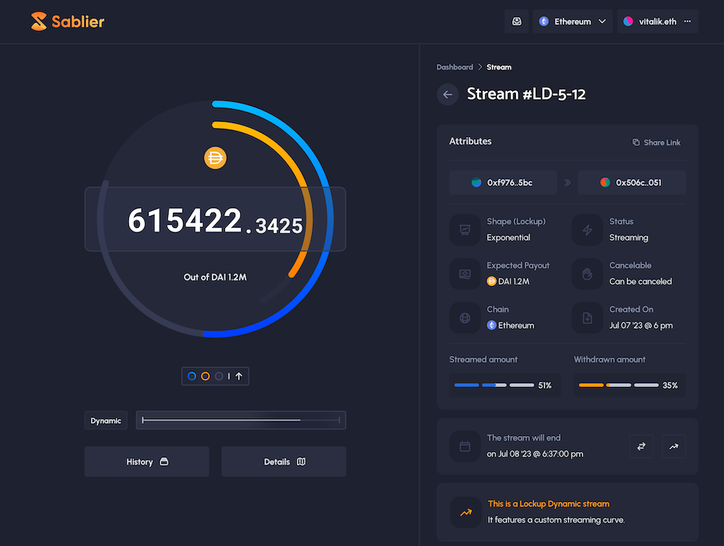Image resolution: width=724 pixels, height=546 pixels.
Task: Click 'This is a Lockup Dynamic stream'
Action: (549, 504)
